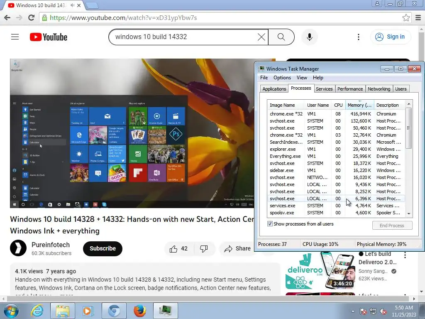Image resolution: width=425 pixels, height=319 pixels.
Task: Click the Sign in button
Action: [391, 37]
